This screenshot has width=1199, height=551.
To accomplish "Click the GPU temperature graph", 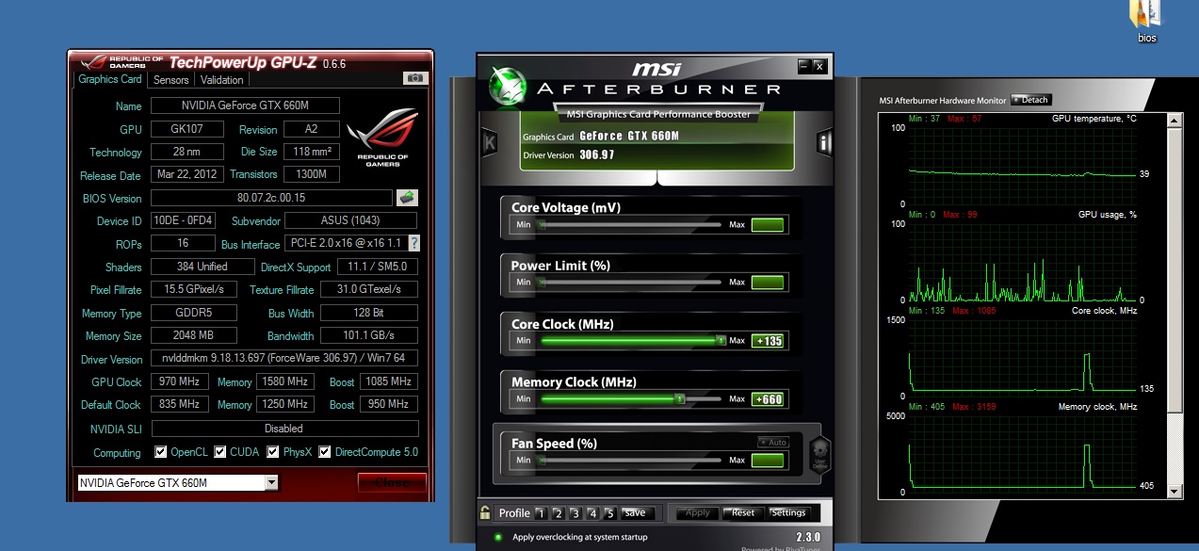I will coord(1023,165).
